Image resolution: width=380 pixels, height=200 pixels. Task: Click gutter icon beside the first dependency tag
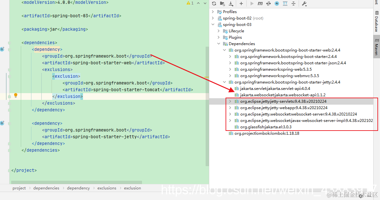pyautogui.click(x=2, y=49)
